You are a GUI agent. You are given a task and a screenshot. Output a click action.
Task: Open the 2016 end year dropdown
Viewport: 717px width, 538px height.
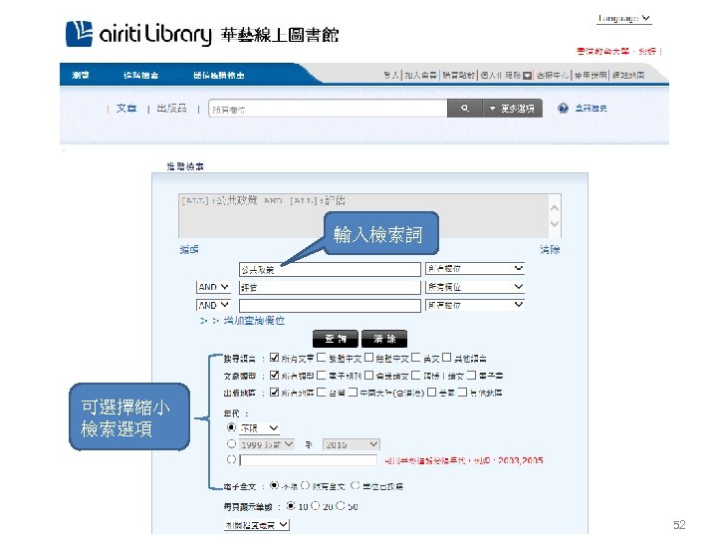pos(352,444)
